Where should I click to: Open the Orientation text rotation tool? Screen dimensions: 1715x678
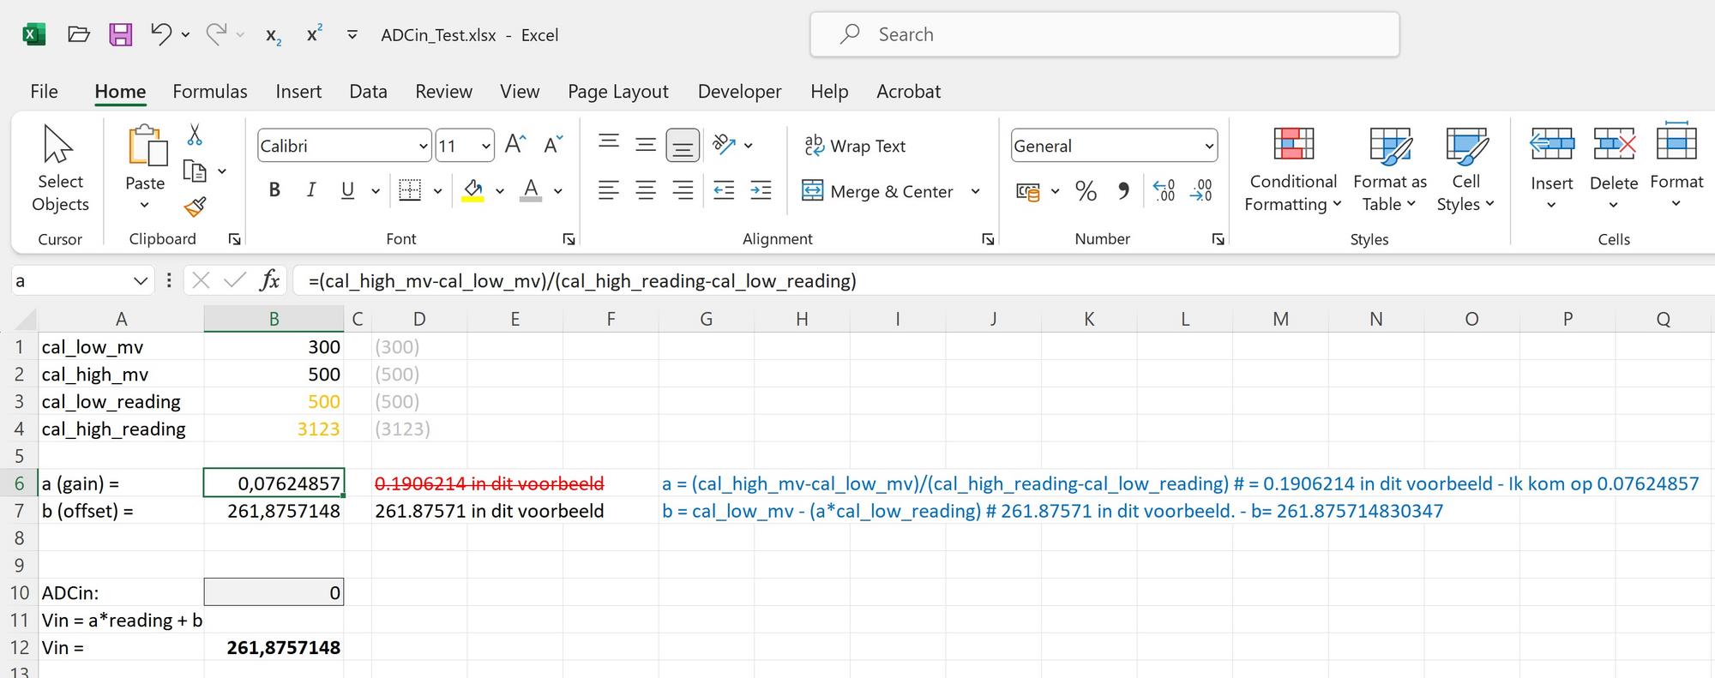pyautogui.click(x=724, y=145)
